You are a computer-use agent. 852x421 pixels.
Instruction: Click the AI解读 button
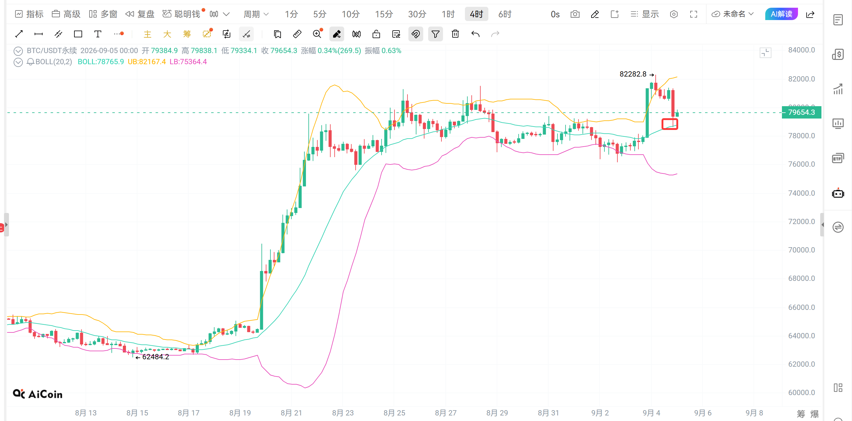(x=781, y=14)
